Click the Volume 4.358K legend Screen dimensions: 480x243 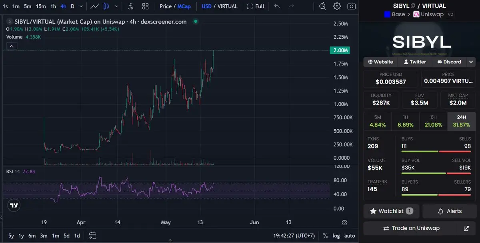(x=23, y=37)
